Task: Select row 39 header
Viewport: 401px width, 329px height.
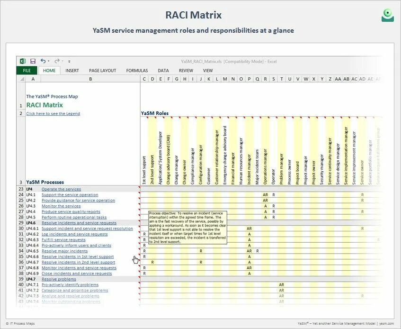Action: (21, 279)
